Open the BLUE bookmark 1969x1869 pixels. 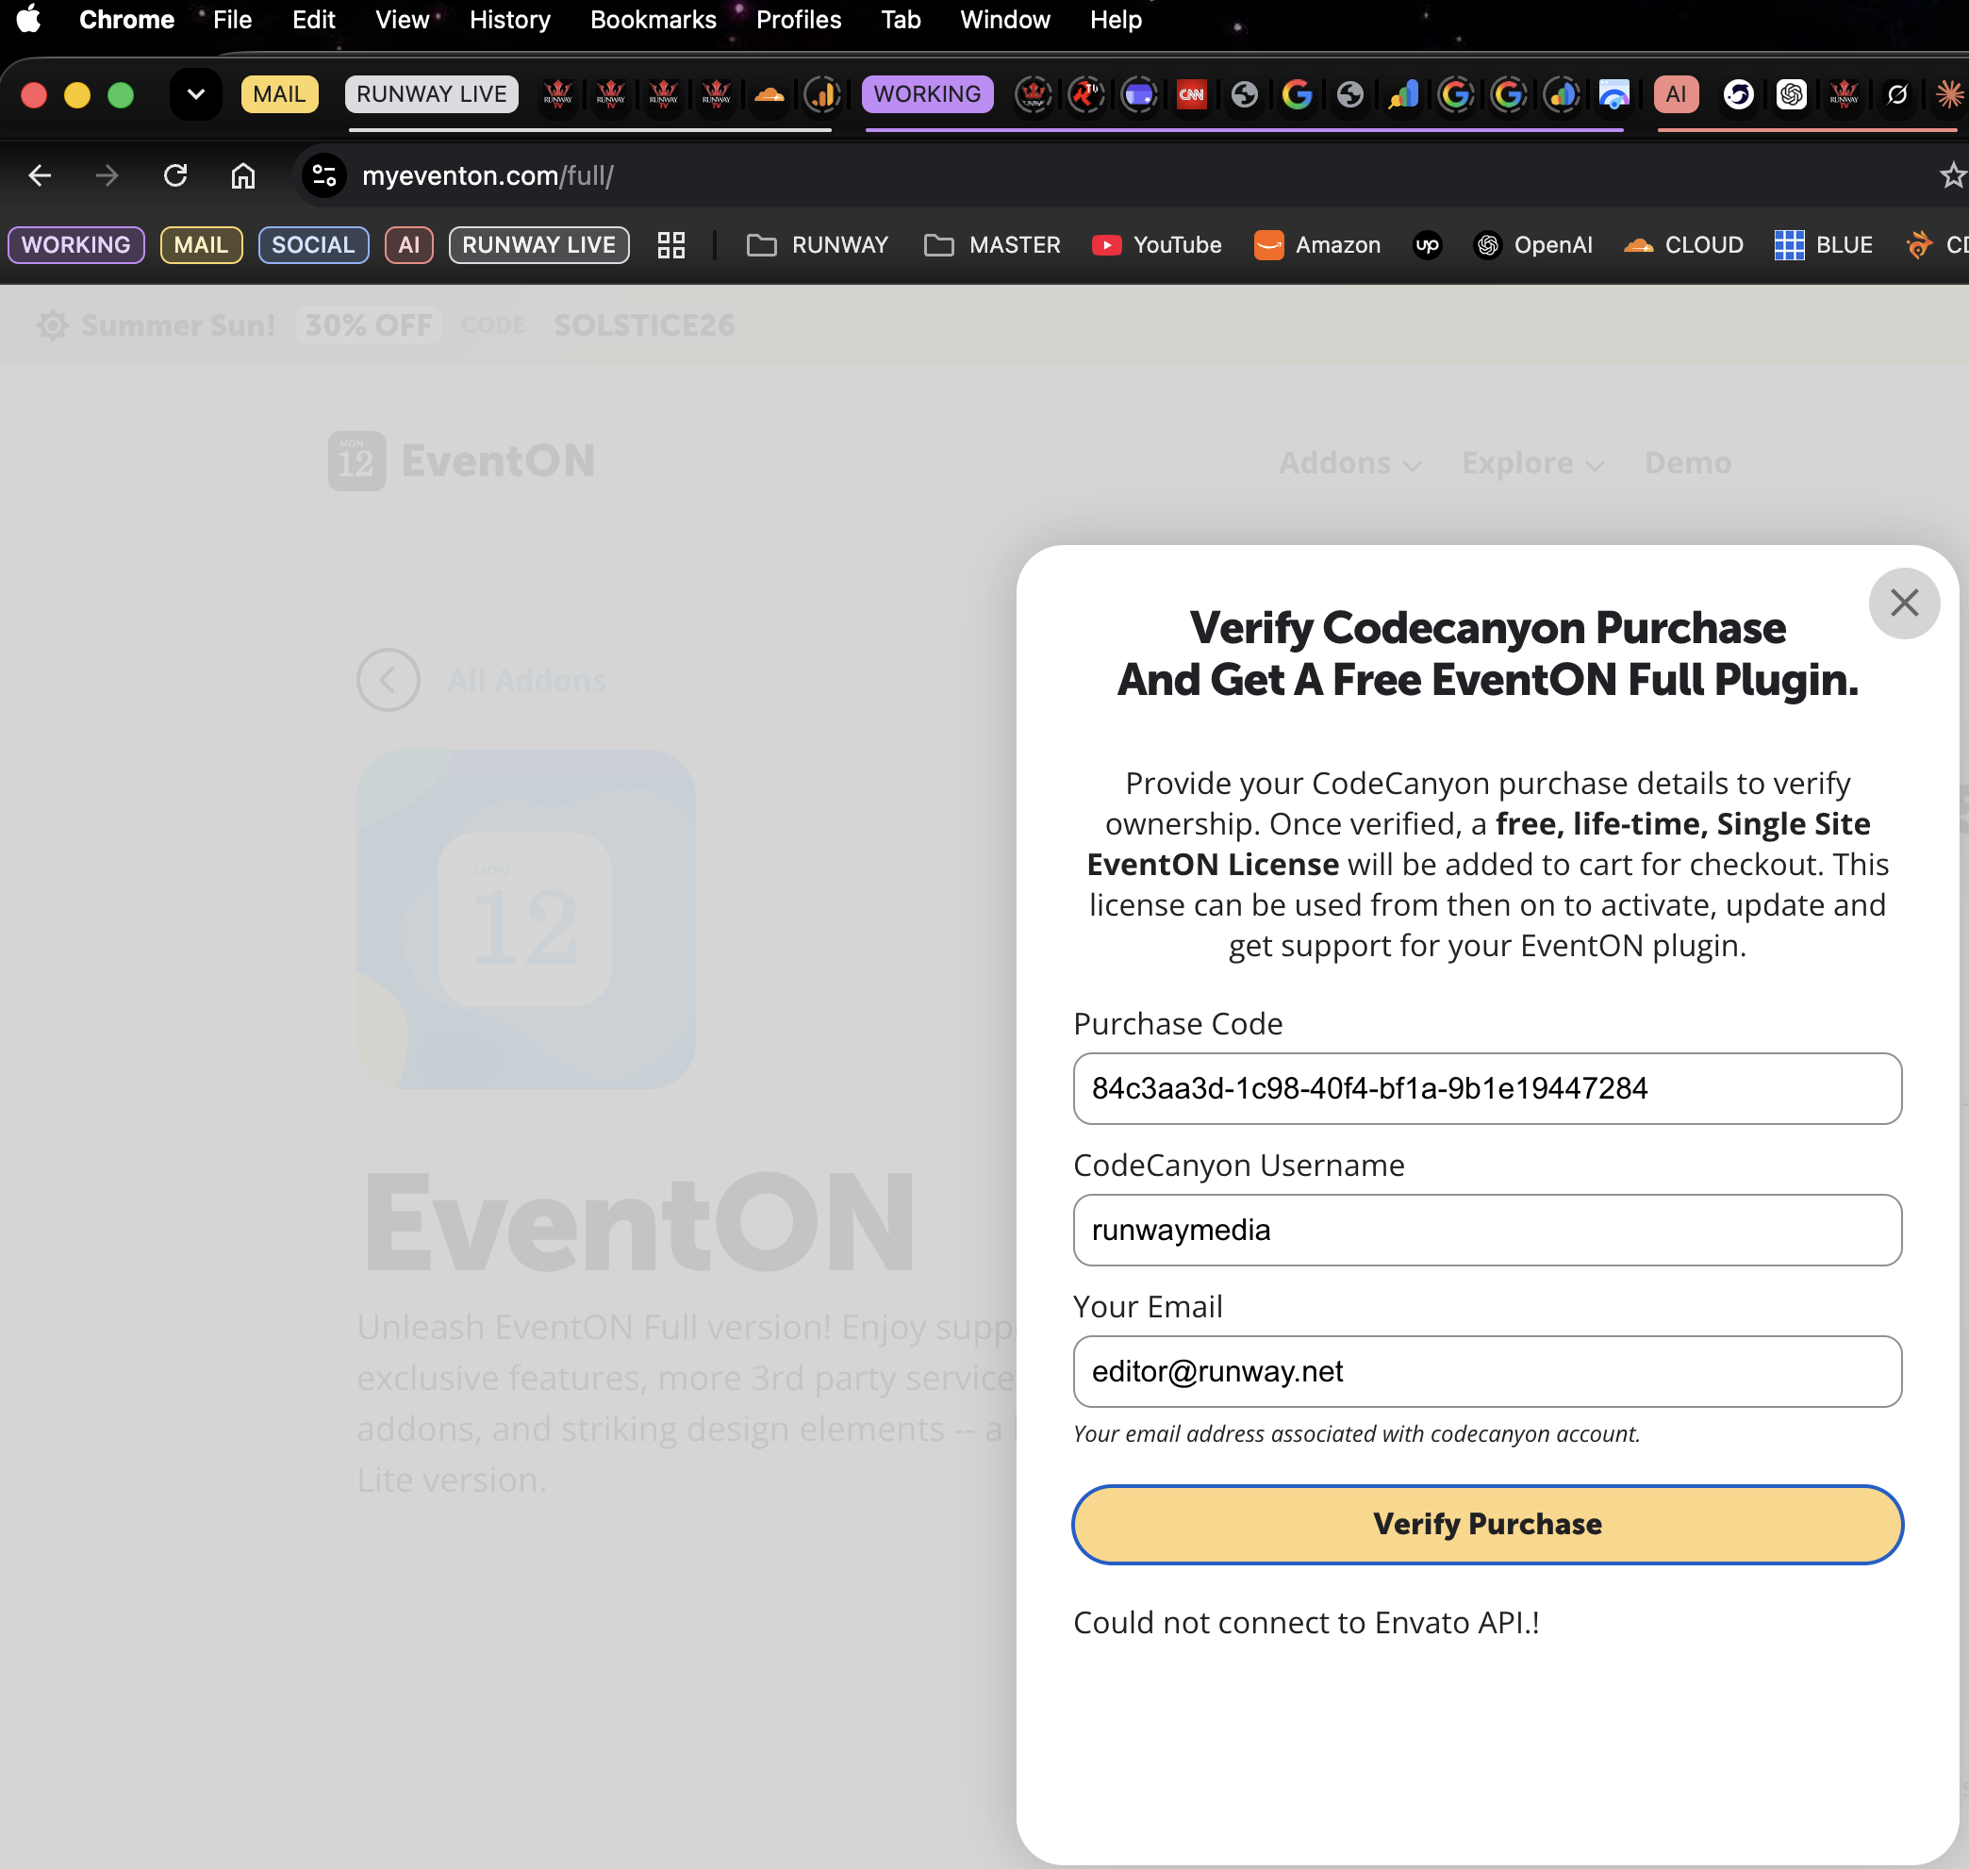click(1824, 245)
